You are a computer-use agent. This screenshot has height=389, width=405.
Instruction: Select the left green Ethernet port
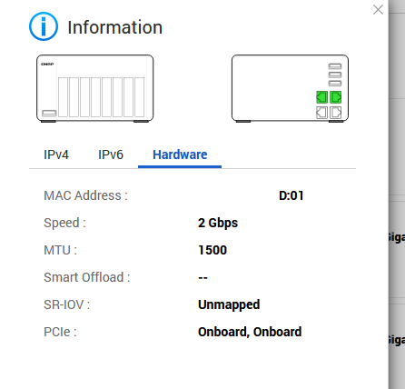[321, 97]
